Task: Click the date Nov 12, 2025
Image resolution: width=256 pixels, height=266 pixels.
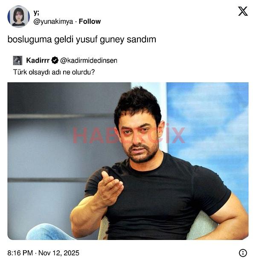Action: 59,253
